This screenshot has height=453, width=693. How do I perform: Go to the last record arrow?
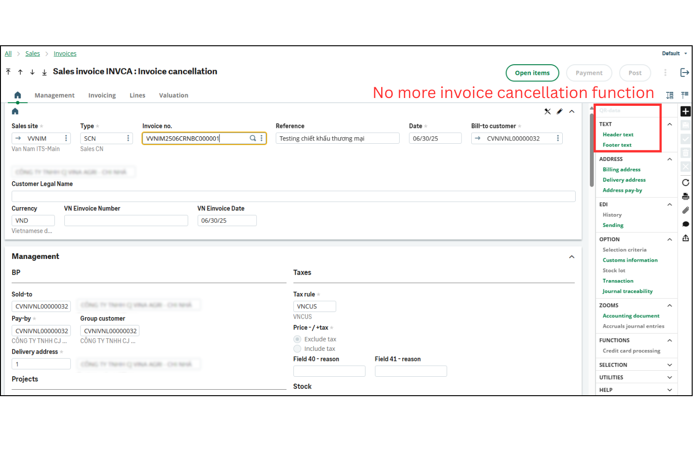[x=44, y=72]
